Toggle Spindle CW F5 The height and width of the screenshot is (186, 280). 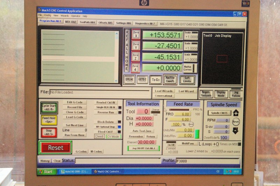[219, 113]
